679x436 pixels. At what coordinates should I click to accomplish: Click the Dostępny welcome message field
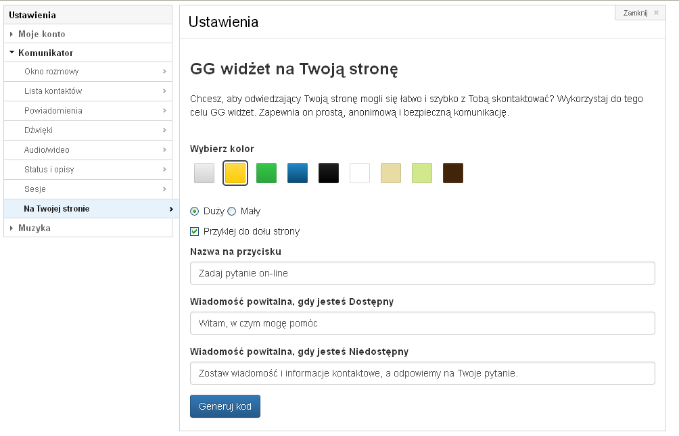pos(423,323)
